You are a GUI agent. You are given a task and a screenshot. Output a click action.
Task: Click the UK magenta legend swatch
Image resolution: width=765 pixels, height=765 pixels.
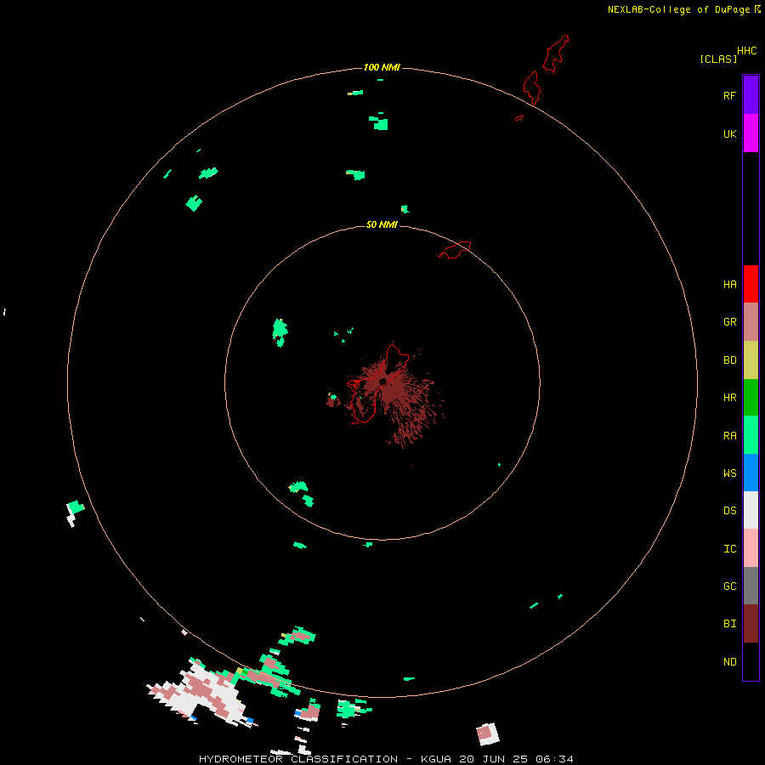[x=751, y=133]
